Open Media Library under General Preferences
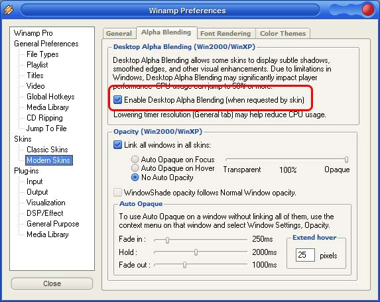 tap(48, 107)
